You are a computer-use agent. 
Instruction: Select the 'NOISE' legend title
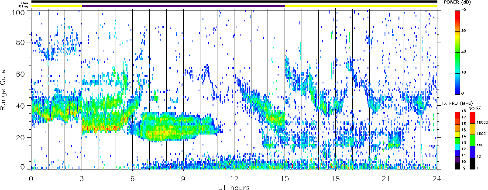(x=475, y=109)
